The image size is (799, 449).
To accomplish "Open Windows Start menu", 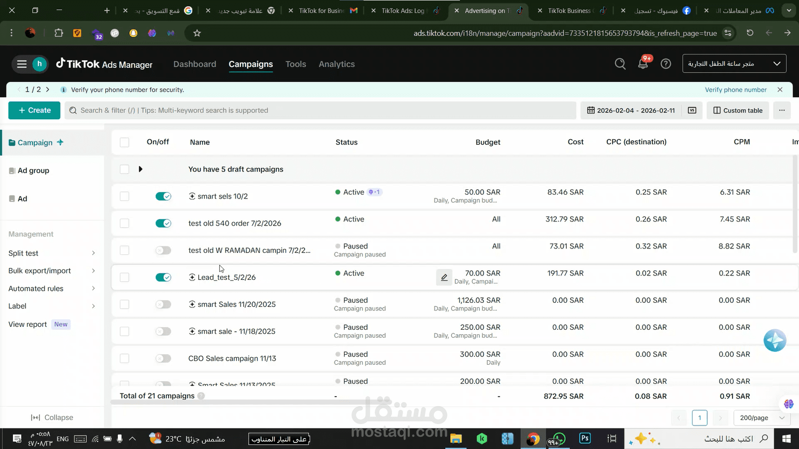I will pos(786,439).
